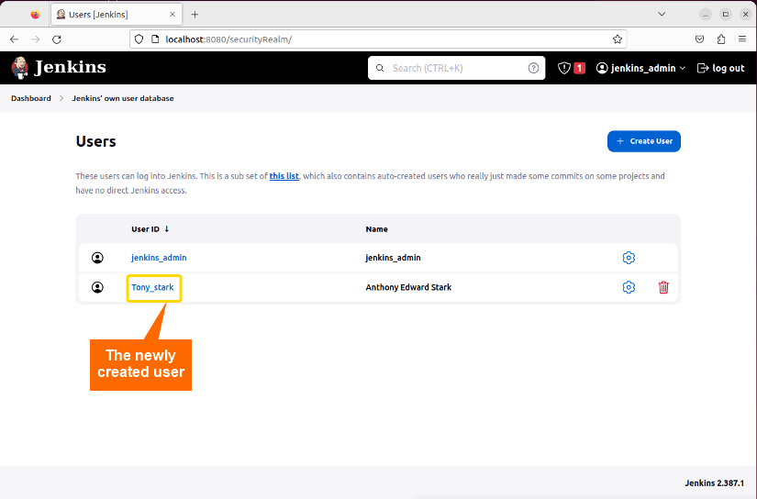The height and width of the screenshot is (499, 757).
Task: Expand breadcrumb chevron after Dashboard
Action: (x=61, y=98)
